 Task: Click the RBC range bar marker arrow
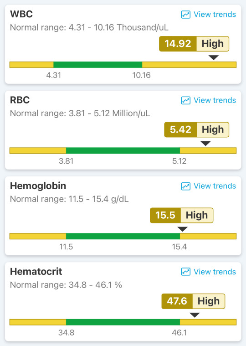click(205, 144)
